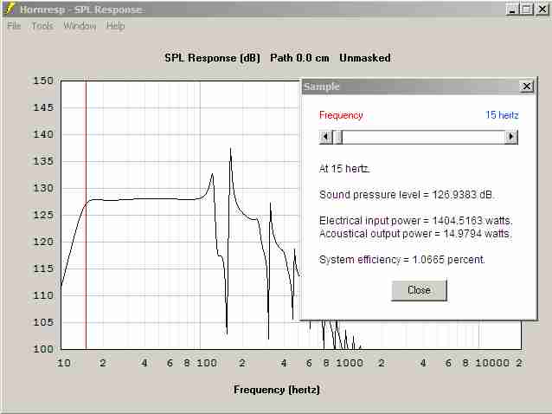
Task: Click the Close button in Sample dialog
Action: click(x=419, y=290)
